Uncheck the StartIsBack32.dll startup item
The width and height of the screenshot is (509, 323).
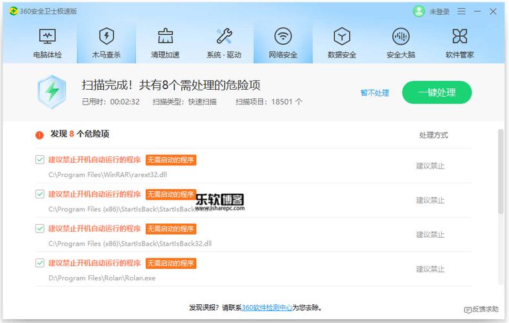40,229
